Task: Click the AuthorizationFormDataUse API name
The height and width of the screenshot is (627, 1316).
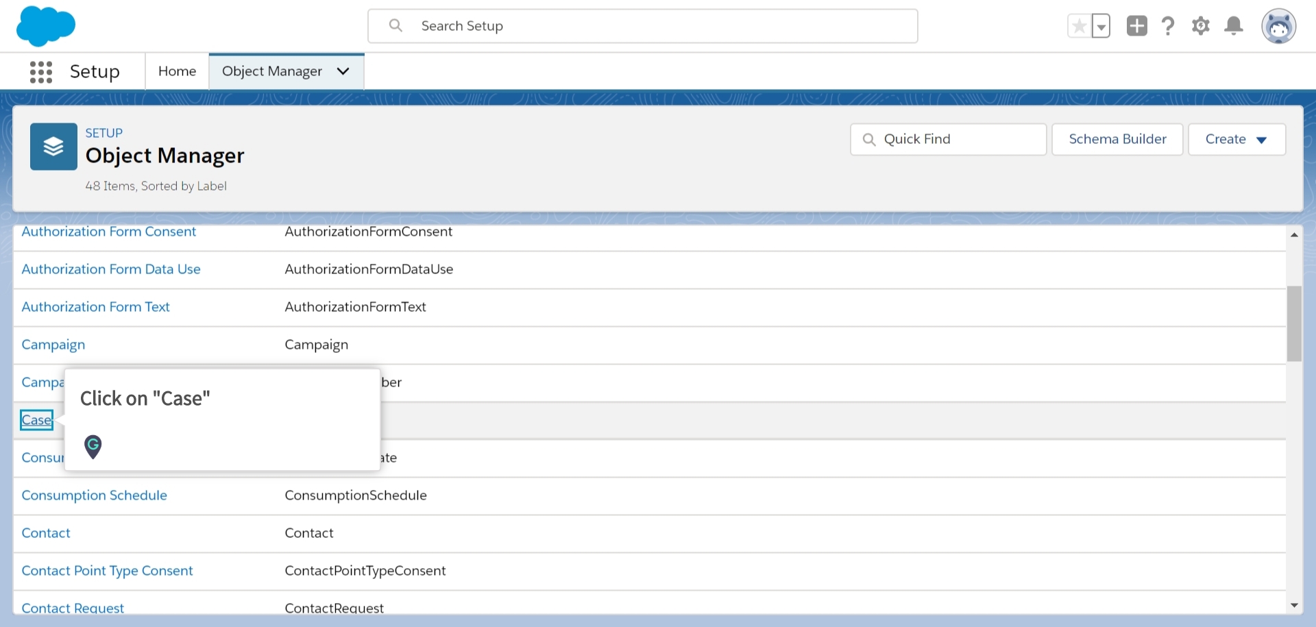Action: click(x=369, y=269)
